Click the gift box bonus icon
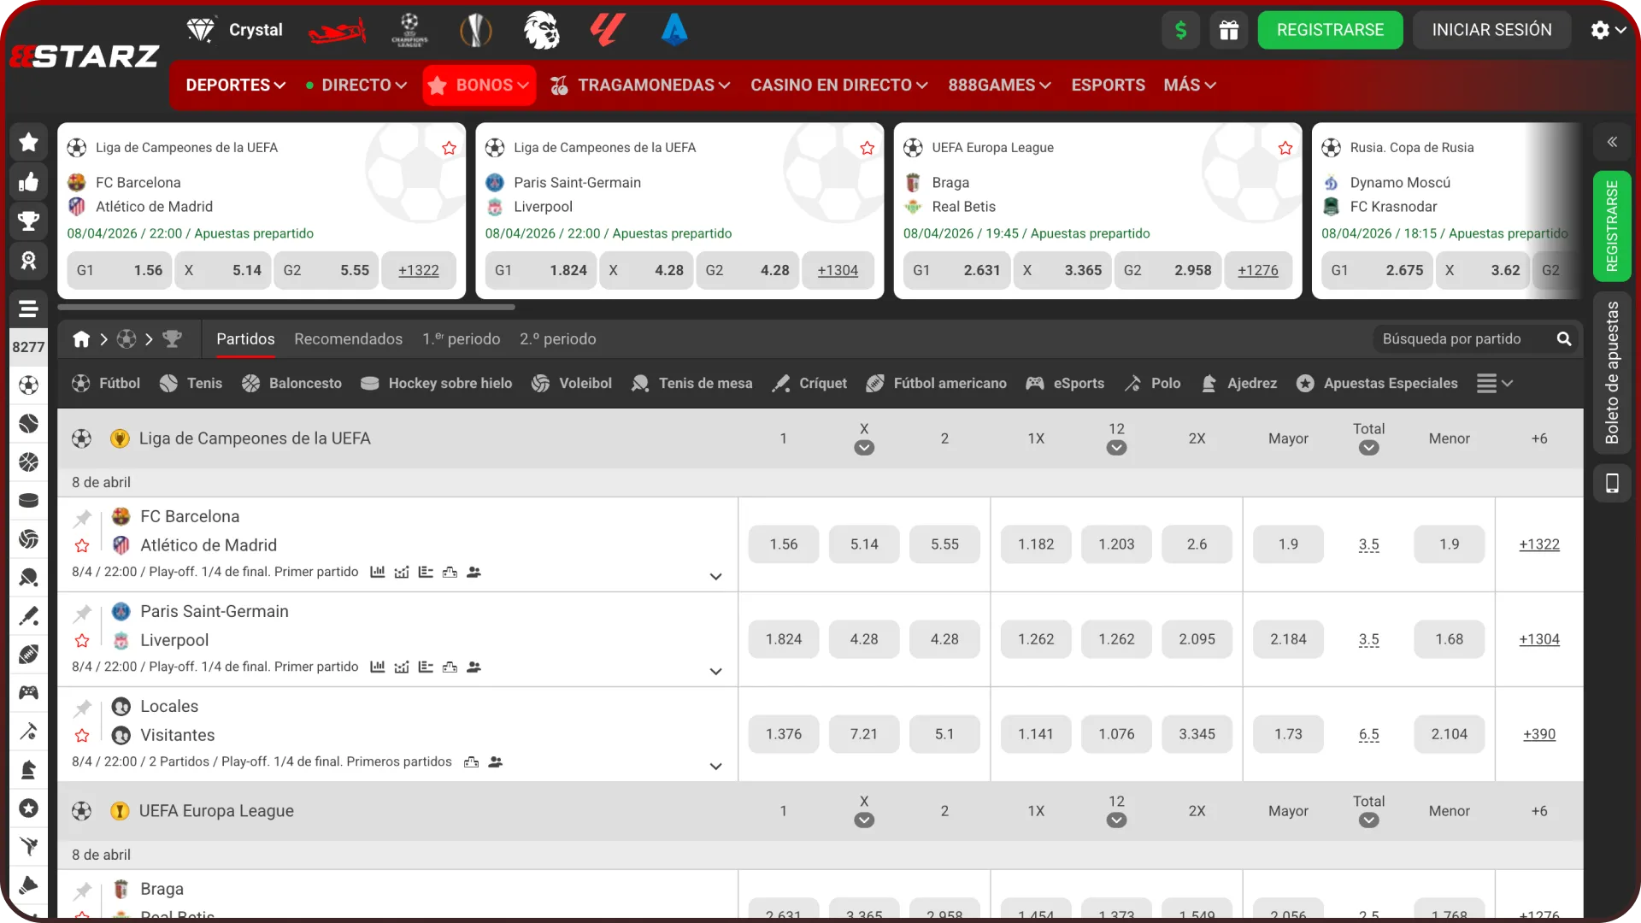 point(1228,31)
